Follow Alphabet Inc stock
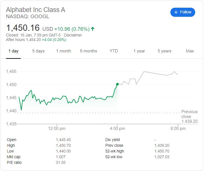 [x=183, y=12]
